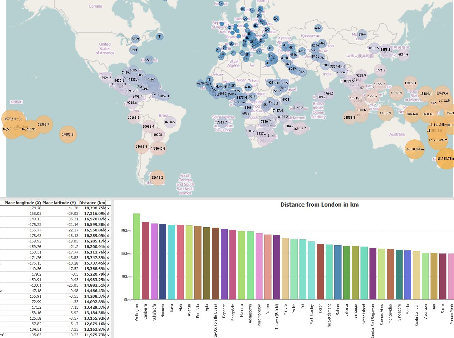454x338 pixels.
Task: Click link icon in the 14,092.89k table row
Action: (108, 302)
